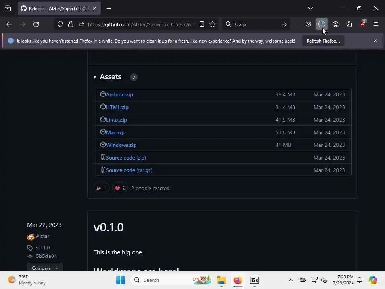This screenshot has width=385, height=289.
Task: Open the Windows Start button
Action: [x=120, y=280]
